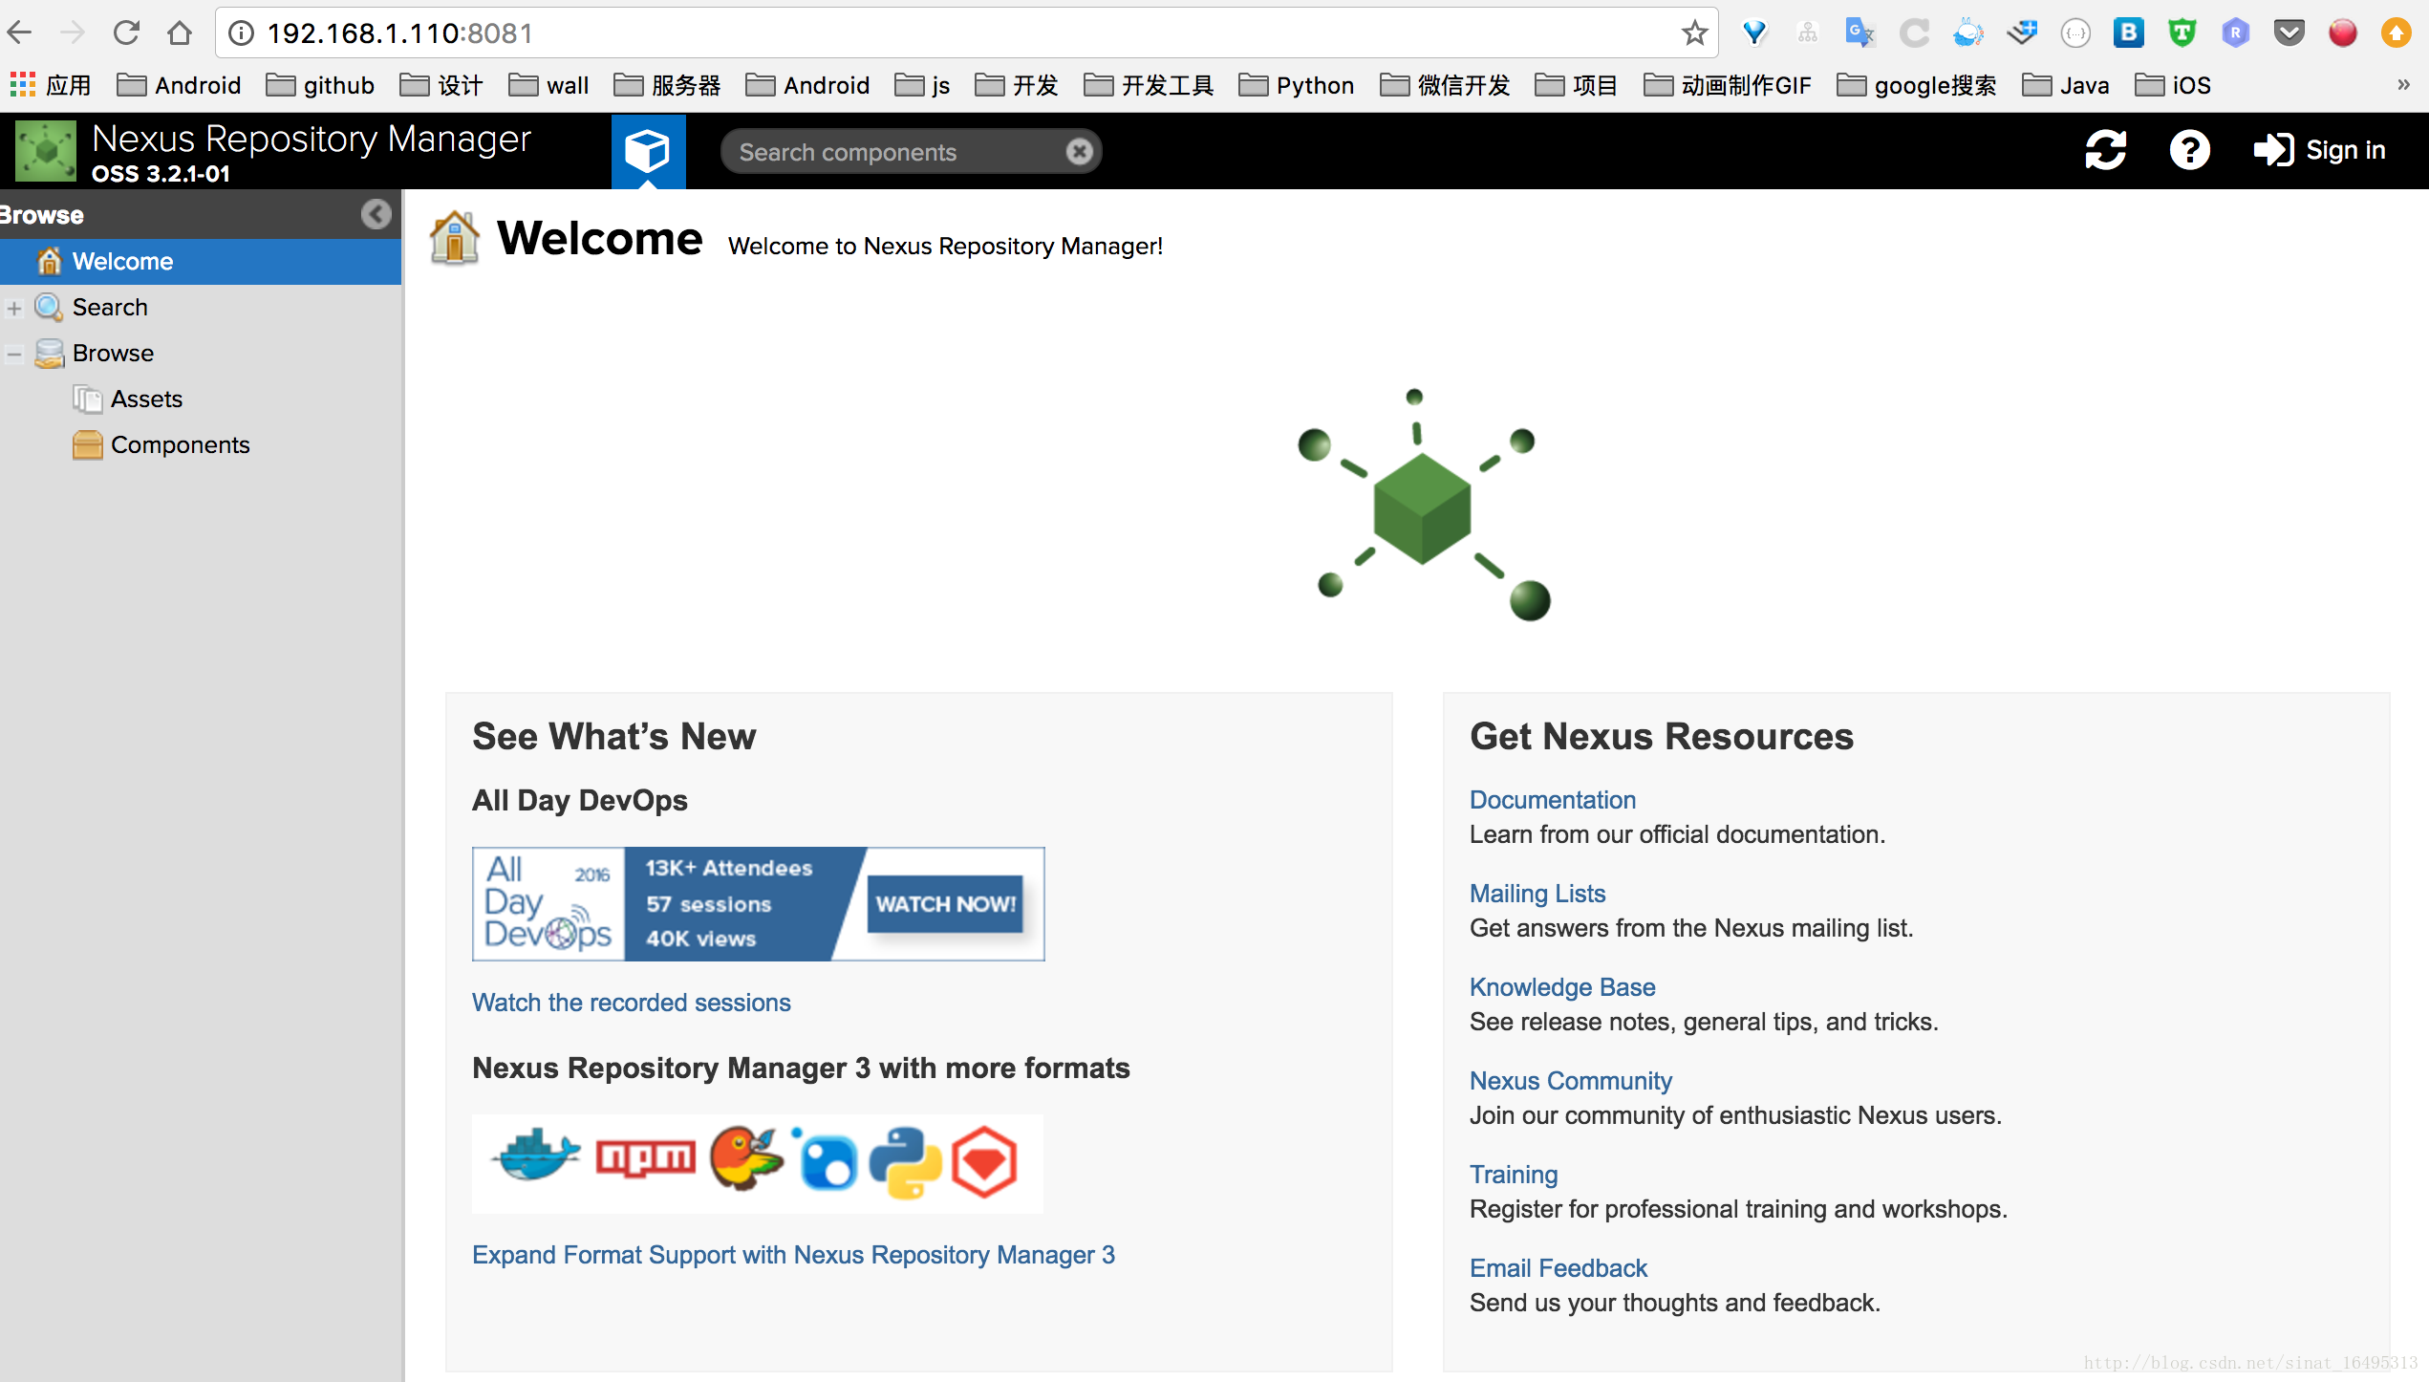Click the site information icon in address bar
The height and width of the screenshot is (1382, 2429).
click(x=242, y=33)
